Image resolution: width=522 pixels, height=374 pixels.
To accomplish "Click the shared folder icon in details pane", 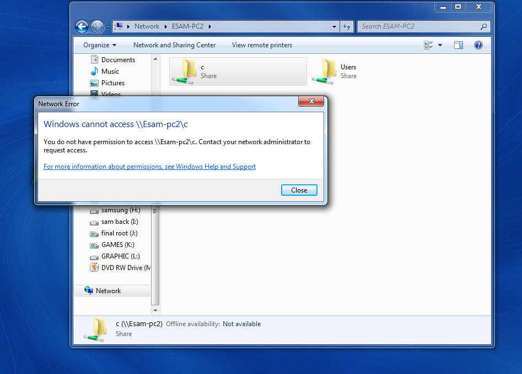I will coord(96,329).
